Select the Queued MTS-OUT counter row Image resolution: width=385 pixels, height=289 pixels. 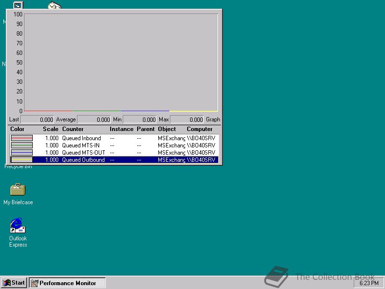(x=114, y=152)
